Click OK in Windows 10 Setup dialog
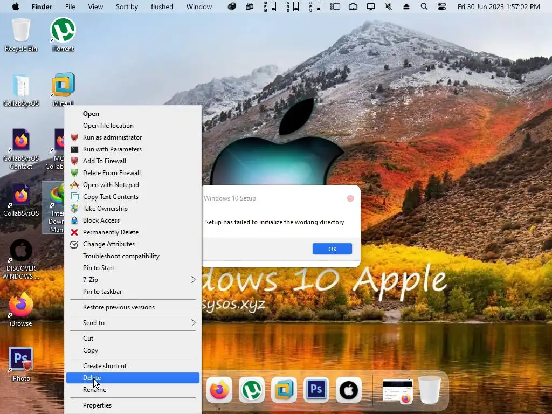 [332, 249]
